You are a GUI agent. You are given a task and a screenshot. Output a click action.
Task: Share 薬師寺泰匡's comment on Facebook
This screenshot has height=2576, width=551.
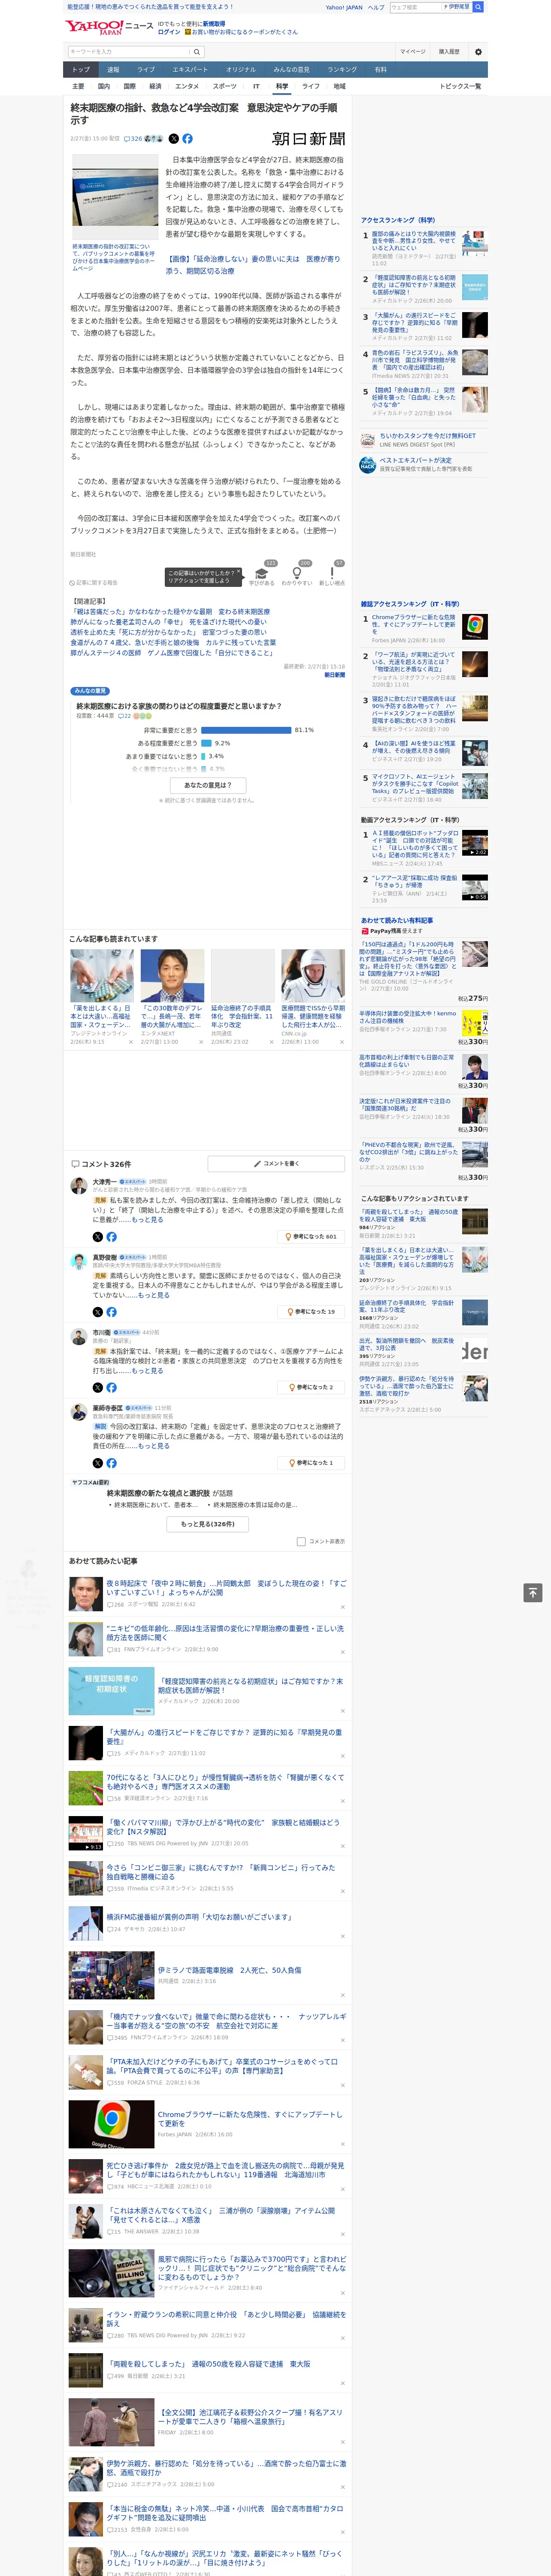(x=111, y=1463)
